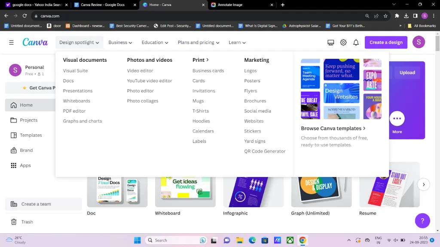
Task: Select YouTube video editor menu item
Action: coord(149,81)
